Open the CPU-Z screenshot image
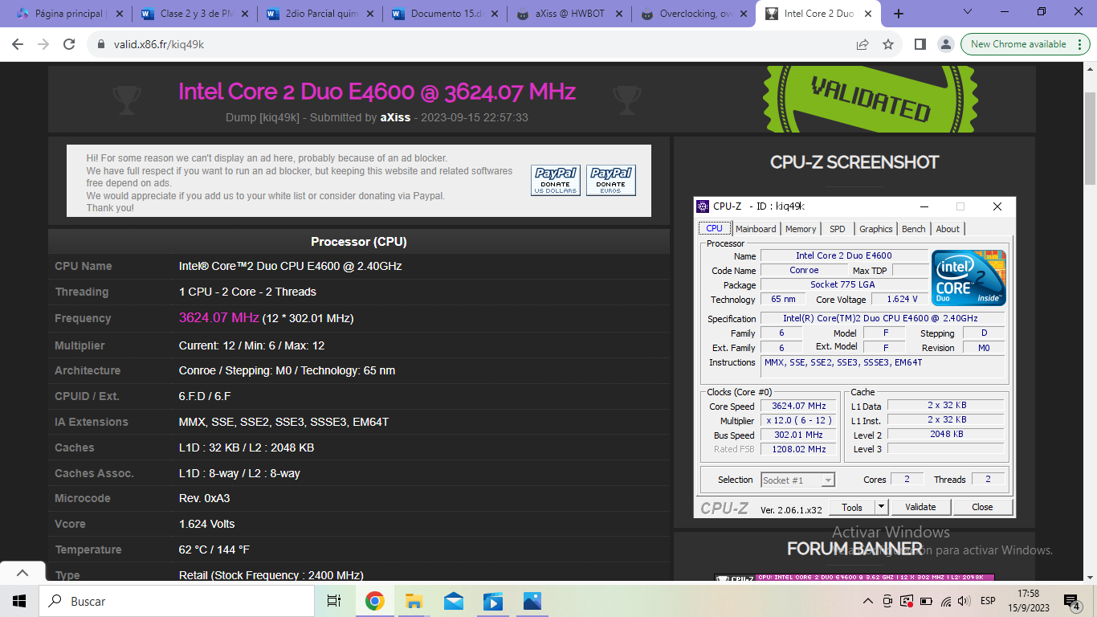 pyautogui.click(x=854, y=358)
